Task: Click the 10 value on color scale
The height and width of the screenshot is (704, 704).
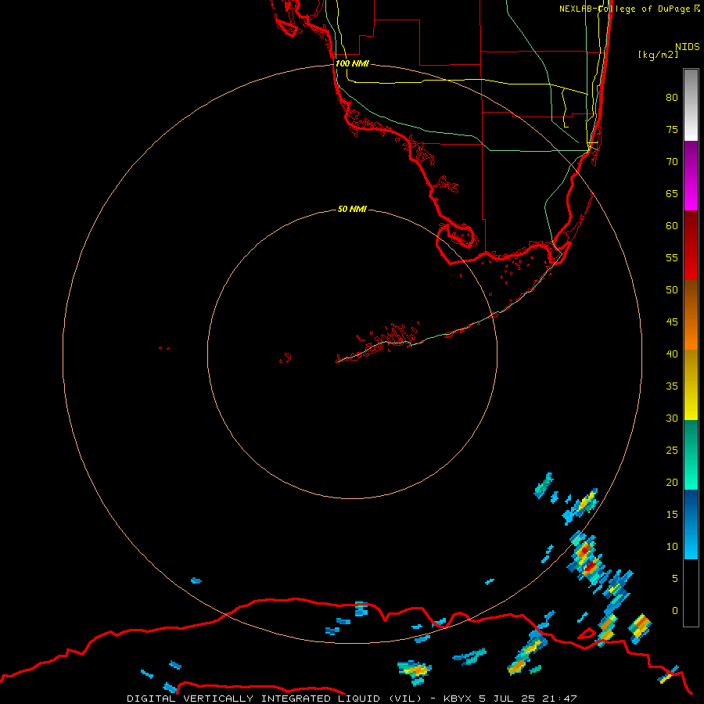Action: point(672,547)
